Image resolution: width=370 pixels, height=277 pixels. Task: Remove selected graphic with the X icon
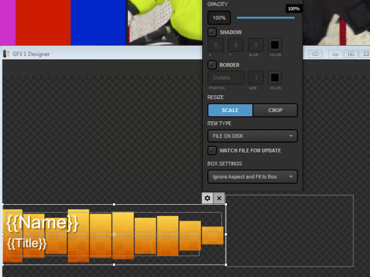[219, 198]
